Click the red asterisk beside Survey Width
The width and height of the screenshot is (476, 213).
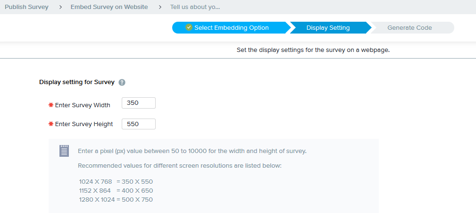coord(51,104)
